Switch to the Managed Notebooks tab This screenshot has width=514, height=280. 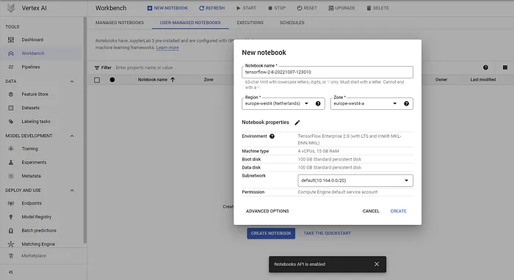[x=120, y=23]
